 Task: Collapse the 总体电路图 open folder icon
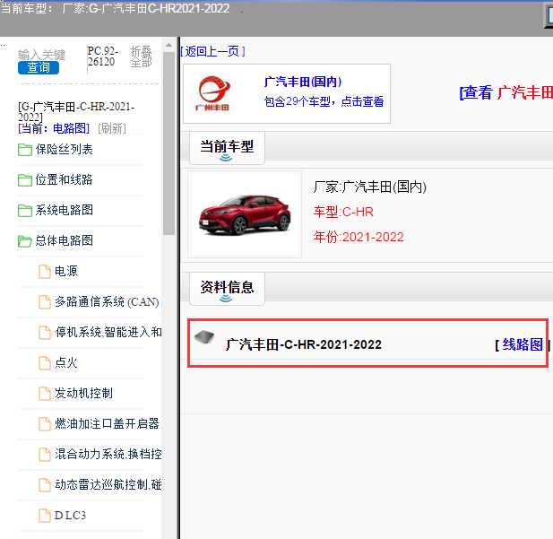coord(25,241)
